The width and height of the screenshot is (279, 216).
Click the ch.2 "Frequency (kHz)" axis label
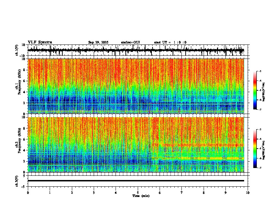[20, 140]
